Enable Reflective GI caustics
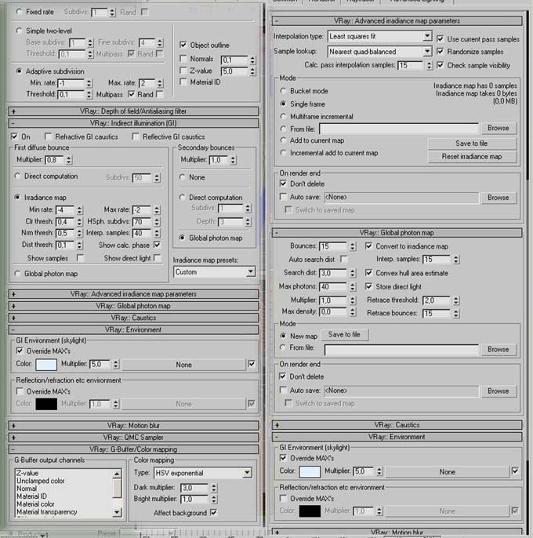 [x=136, y=136]
